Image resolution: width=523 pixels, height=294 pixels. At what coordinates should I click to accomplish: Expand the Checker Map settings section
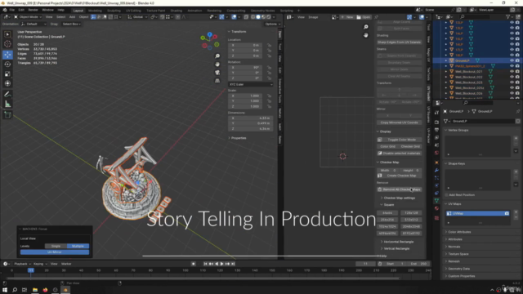[x=399, y=198]
